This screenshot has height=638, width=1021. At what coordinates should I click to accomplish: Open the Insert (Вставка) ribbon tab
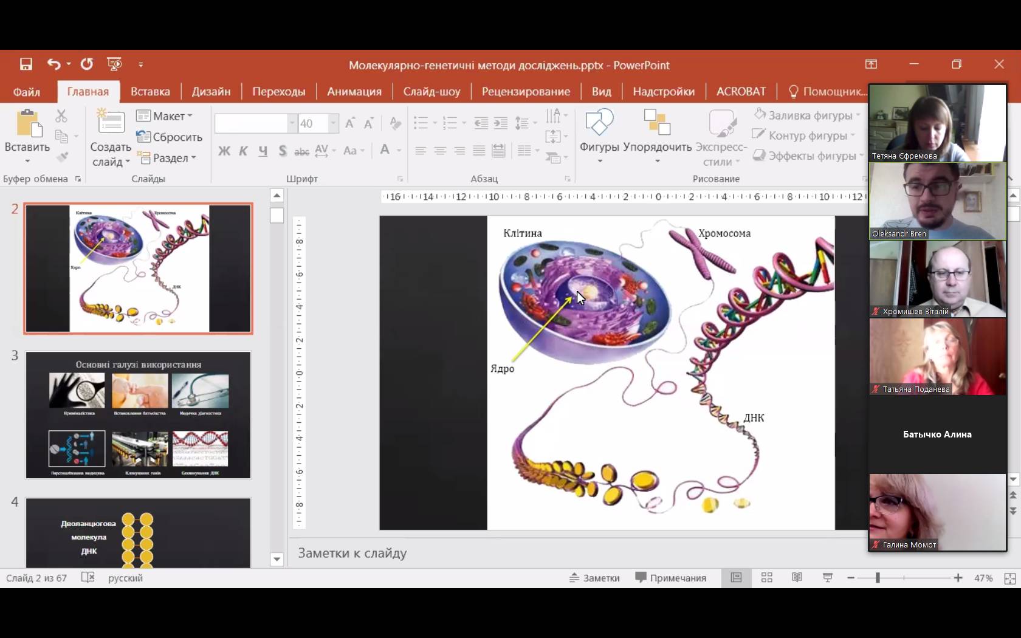point(150,92)
